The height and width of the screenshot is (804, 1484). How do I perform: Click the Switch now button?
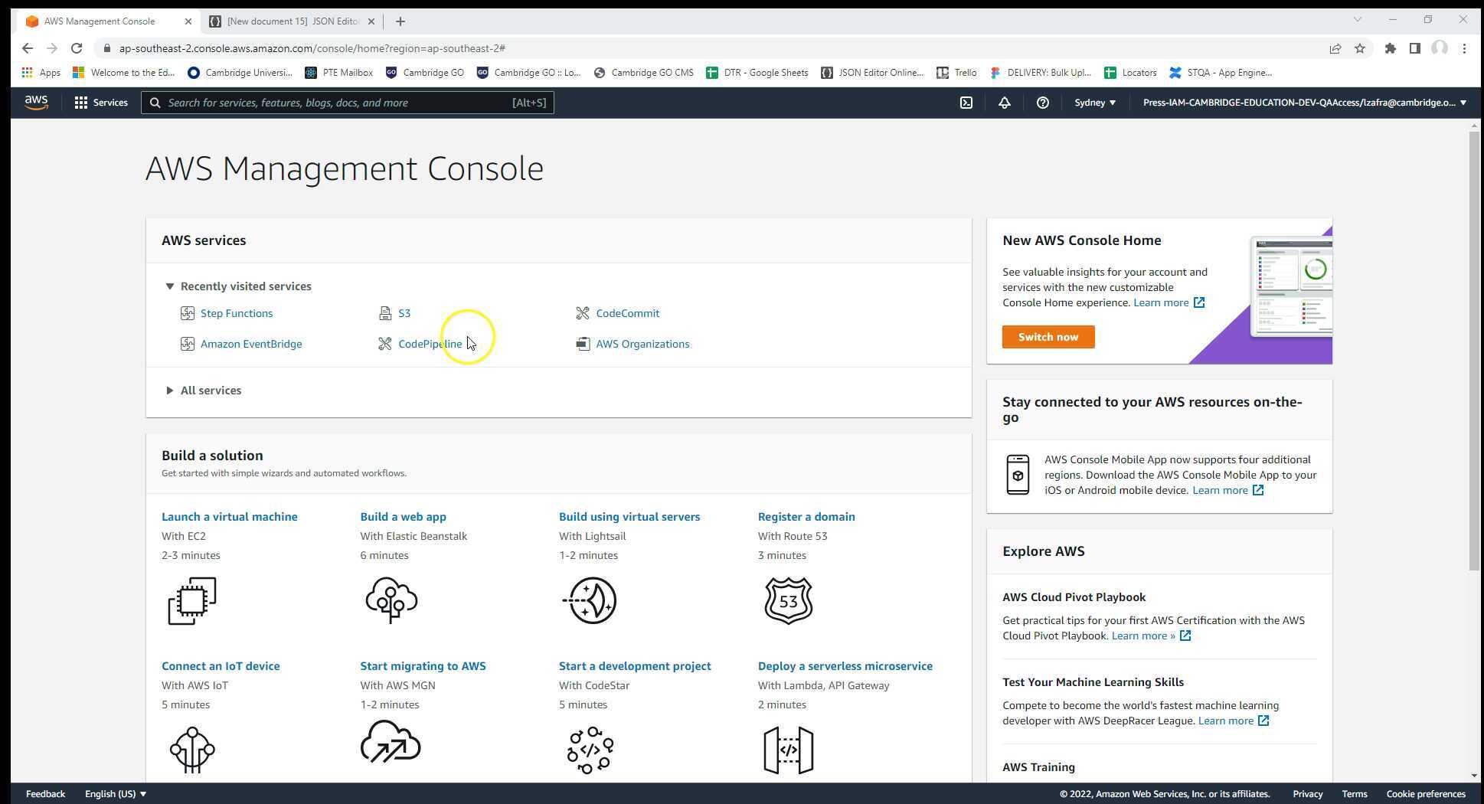(1048, 337)
